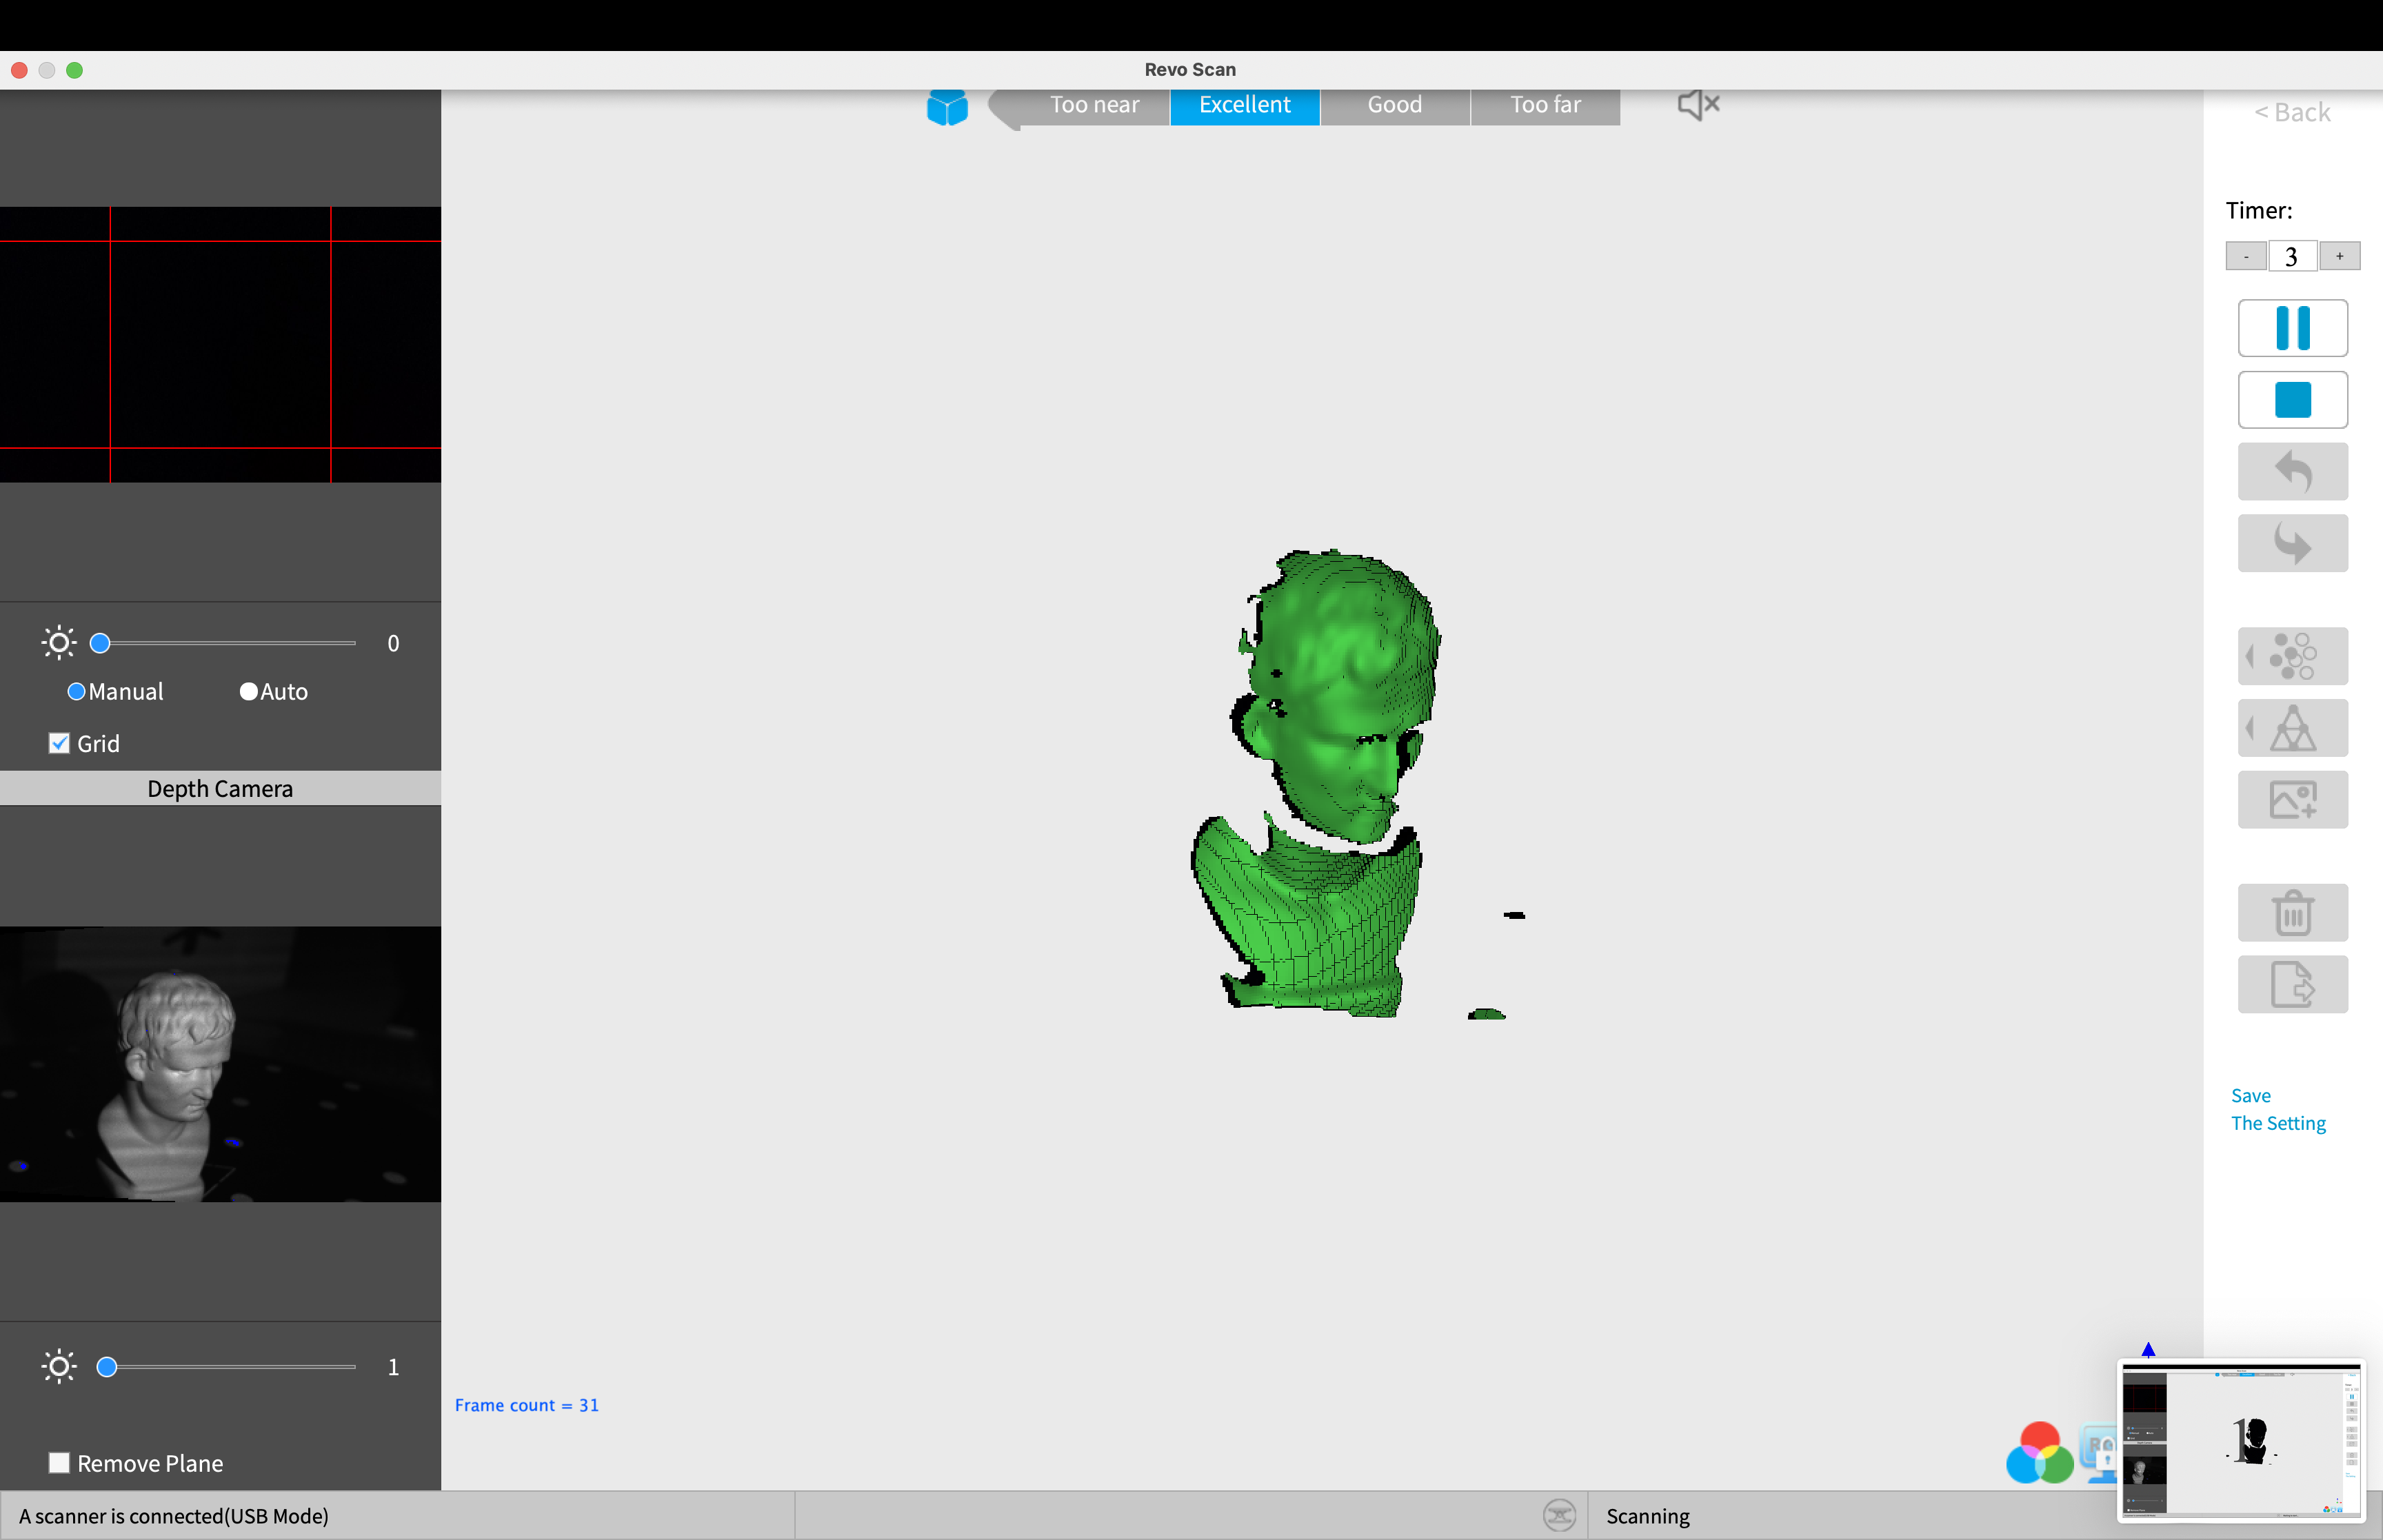This screenshot has height=1540, width=2383.
Task: Select the Auto exposure radio button
Action: 248,692
